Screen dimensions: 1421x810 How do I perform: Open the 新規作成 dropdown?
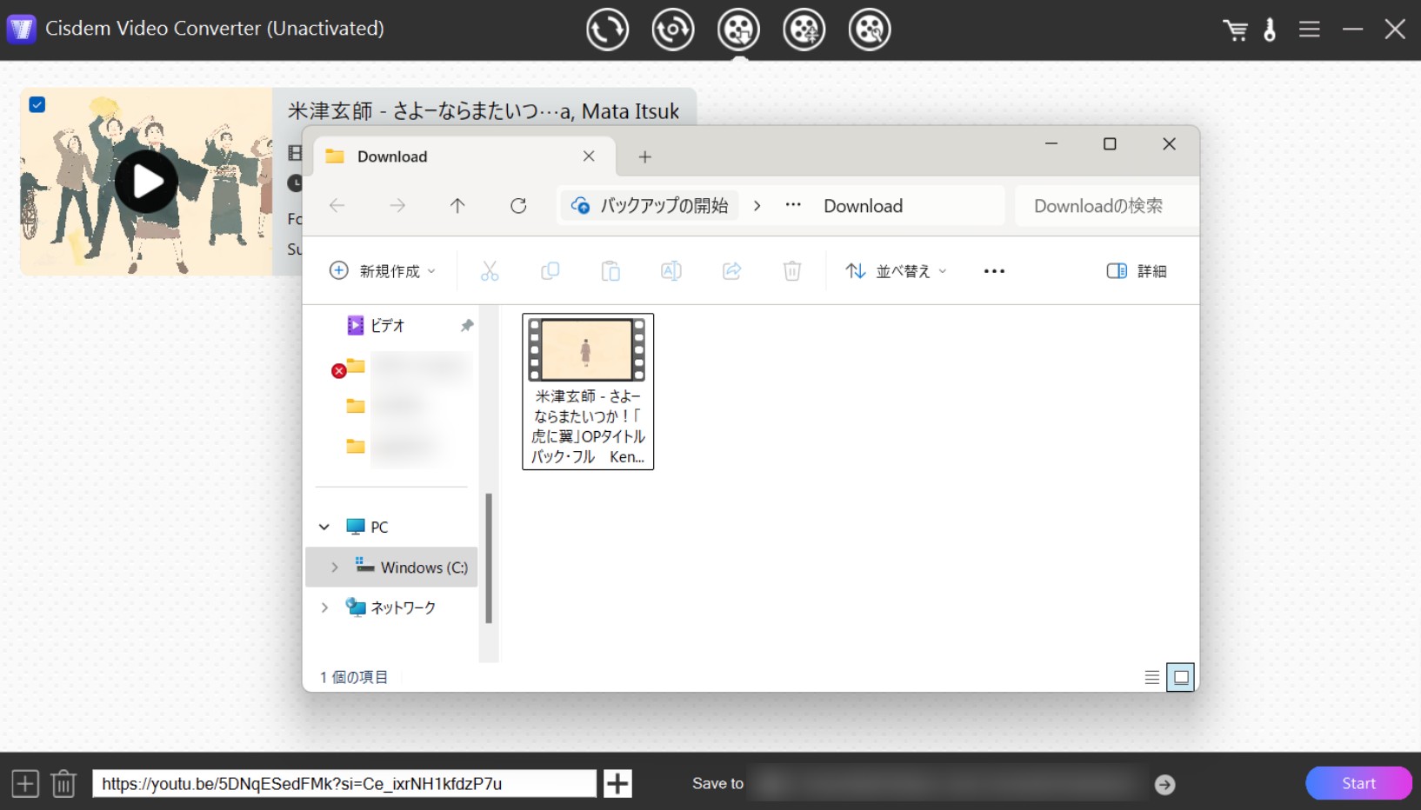tap(383, 271)
